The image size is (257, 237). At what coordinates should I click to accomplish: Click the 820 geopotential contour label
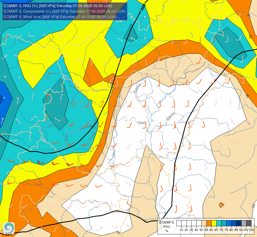point(8,234)
